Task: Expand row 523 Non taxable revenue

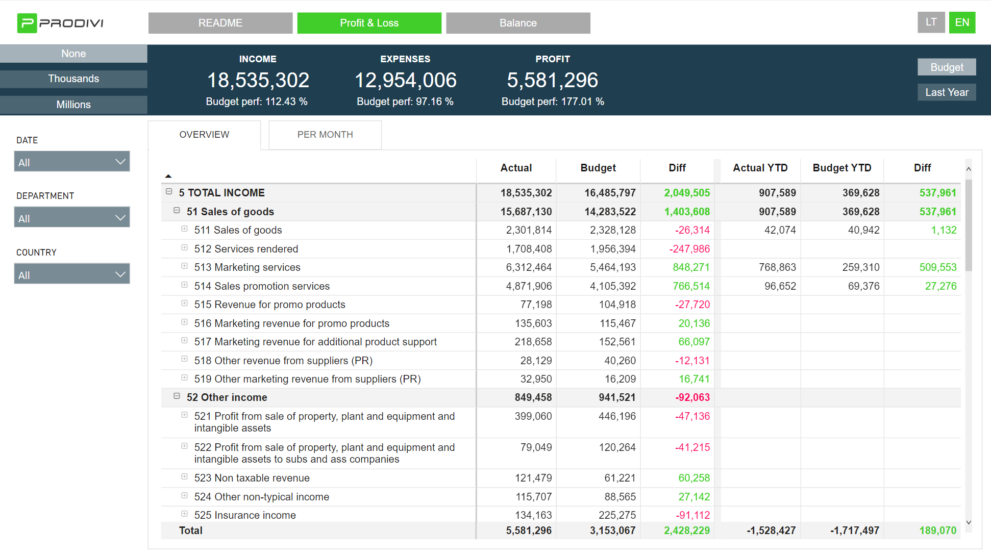Action: click(x=184, y=477)
